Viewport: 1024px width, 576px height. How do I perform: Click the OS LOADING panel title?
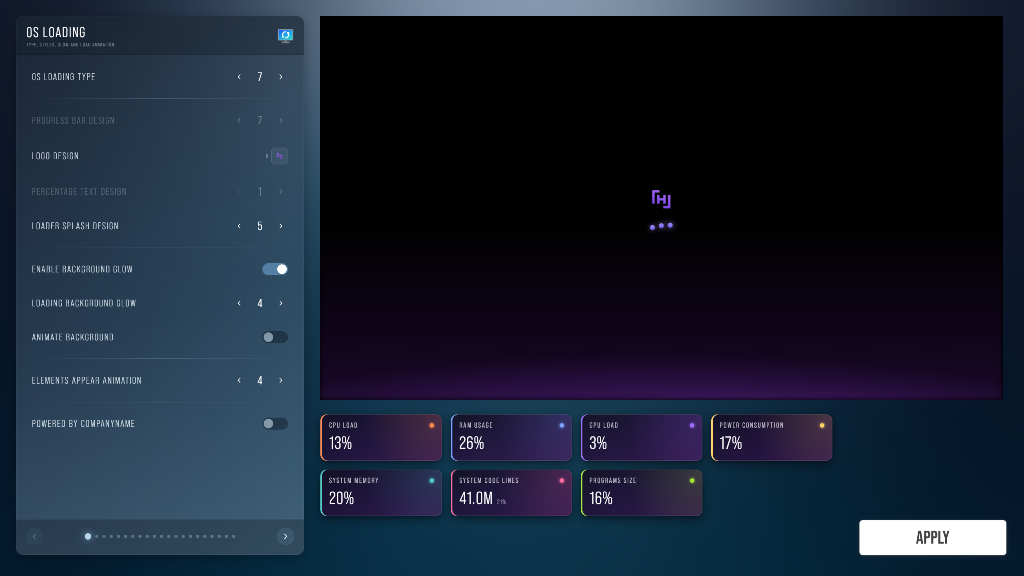coord(56,32)
